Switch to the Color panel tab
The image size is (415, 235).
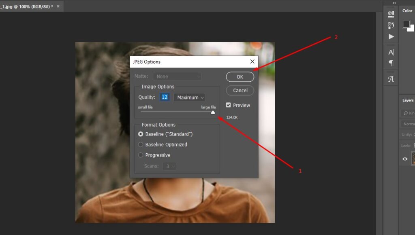tap(407, 11)
